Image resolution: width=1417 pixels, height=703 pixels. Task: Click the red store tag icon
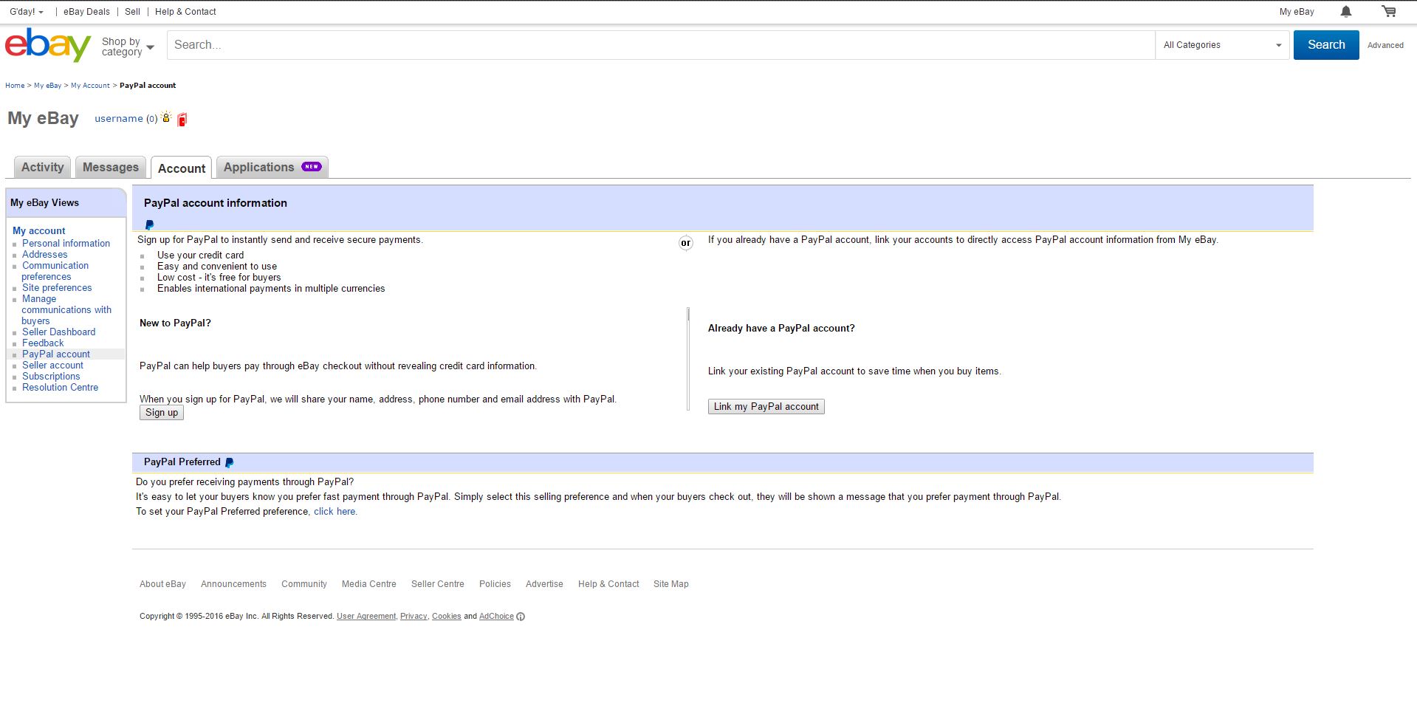click(x=182, y=119)
